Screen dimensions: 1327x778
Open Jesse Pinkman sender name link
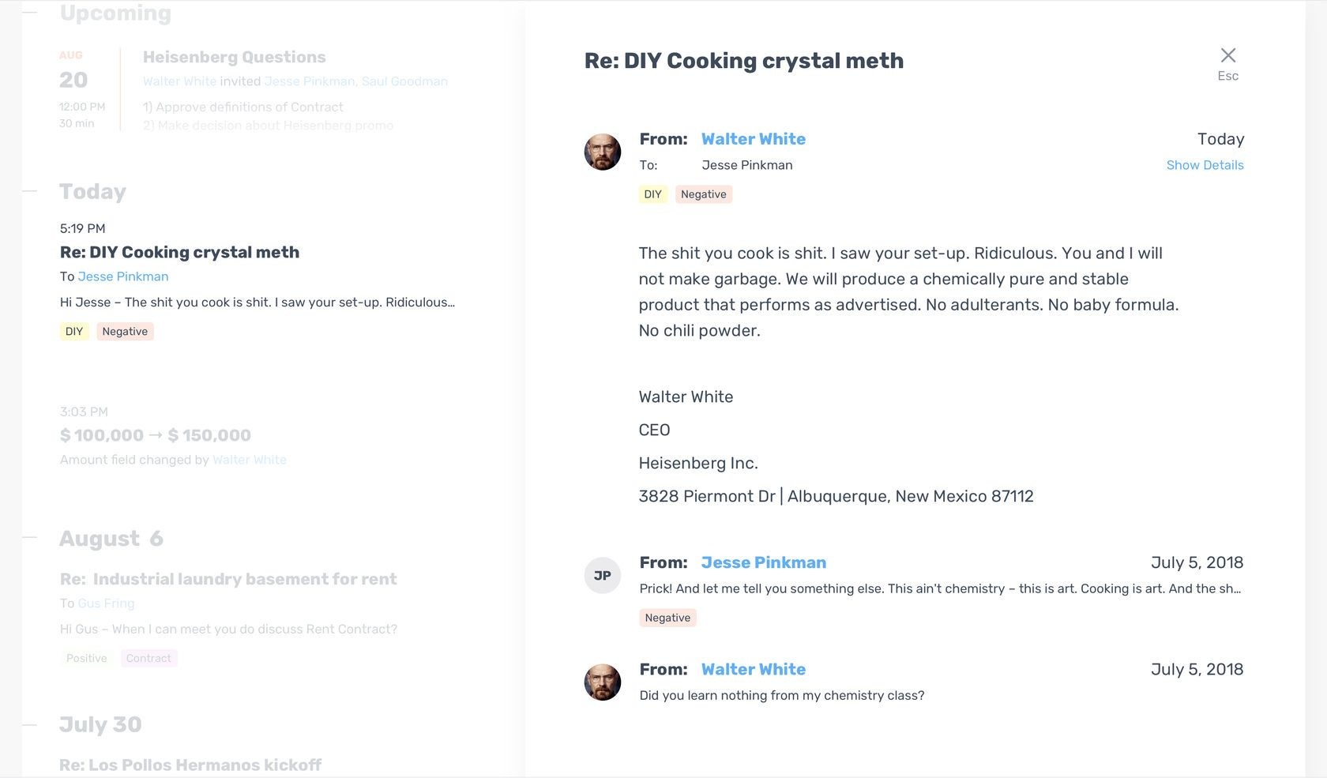click(763, 562)
